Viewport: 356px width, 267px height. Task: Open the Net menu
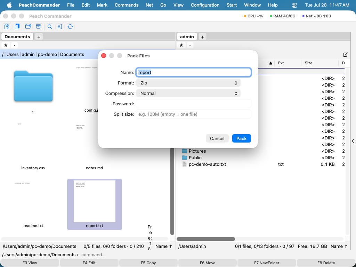pos(149,5)
